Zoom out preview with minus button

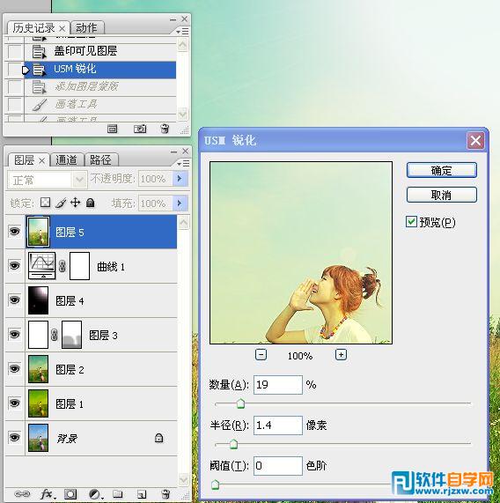coord(261,355)
